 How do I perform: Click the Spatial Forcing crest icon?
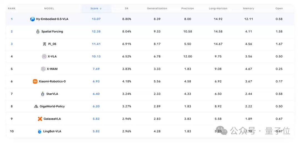[38, 32]
